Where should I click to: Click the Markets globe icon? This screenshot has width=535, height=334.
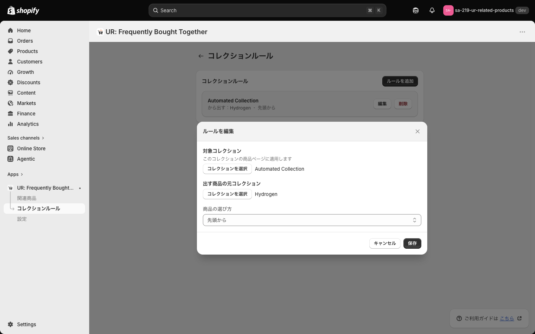pos(10,103)
